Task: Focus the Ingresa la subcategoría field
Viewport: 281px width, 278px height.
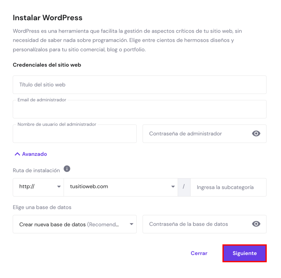Action: 228,187
